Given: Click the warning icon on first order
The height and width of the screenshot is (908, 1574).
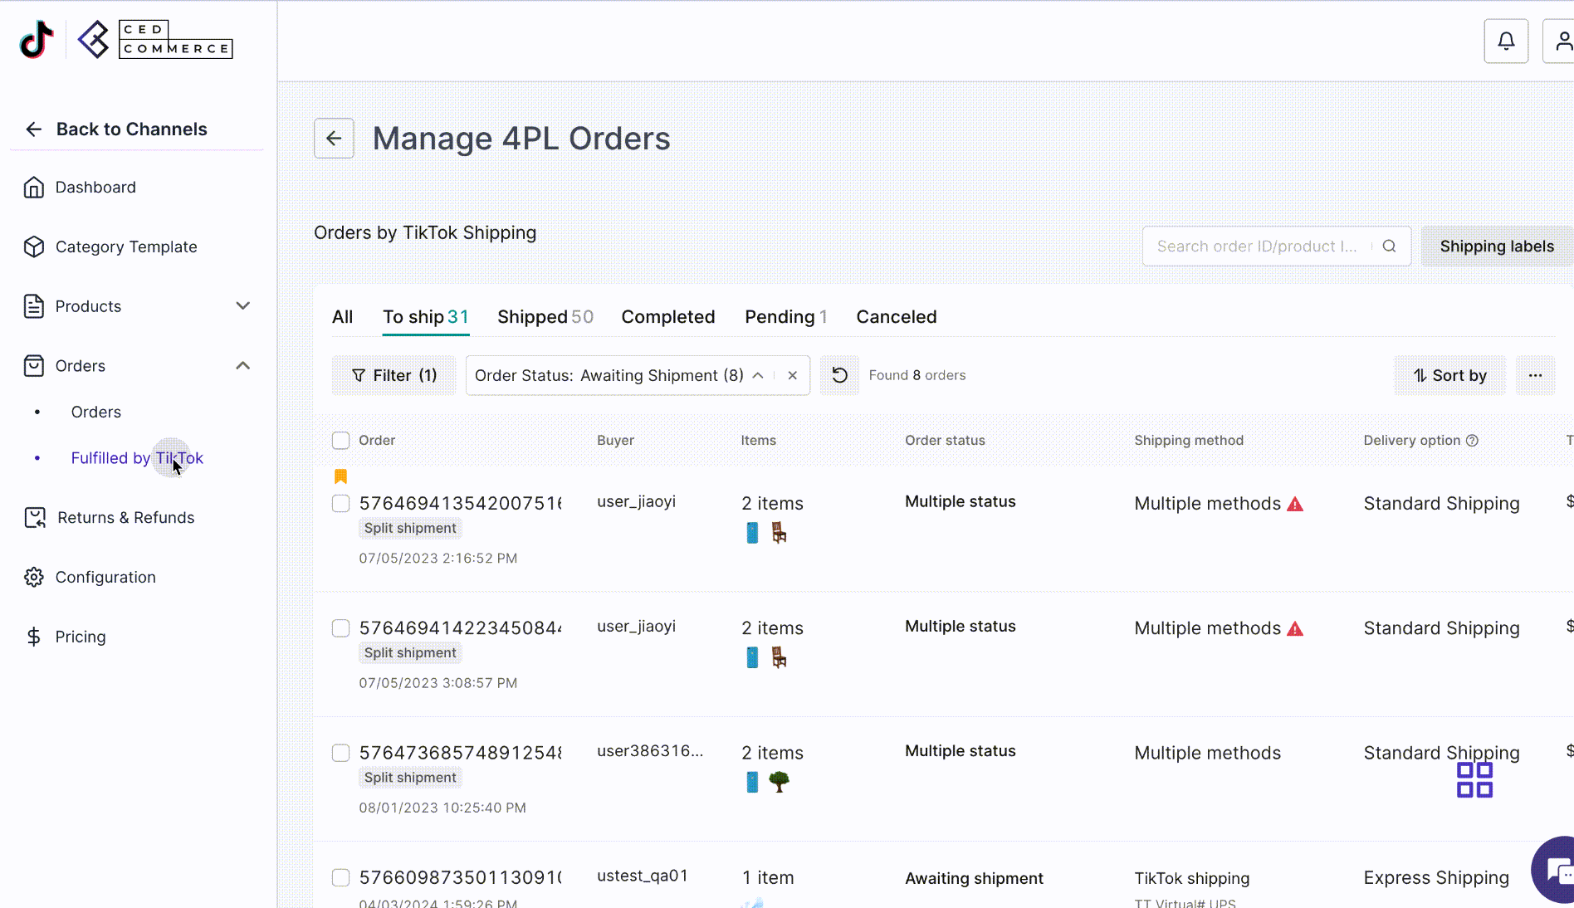Looking at the screenshot, I should click(x=1295, y=504).
